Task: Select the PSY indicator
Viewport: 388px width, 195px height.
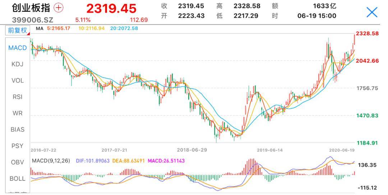Action: [x=18, y=146]
